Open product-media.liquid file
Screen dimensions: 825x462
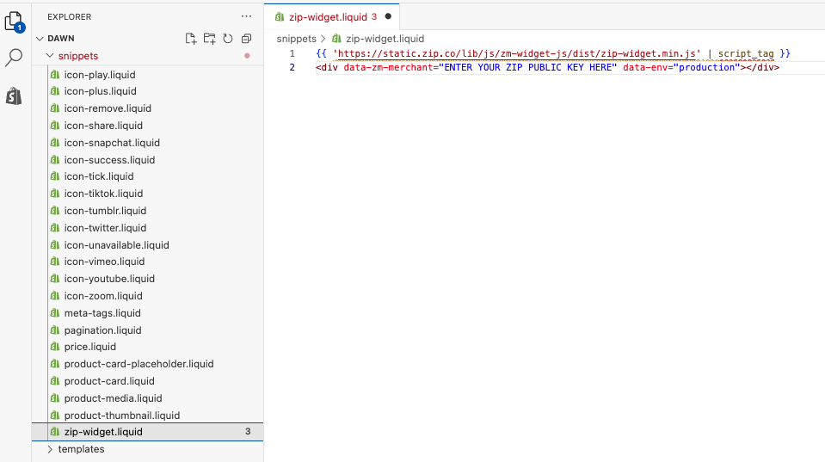147,398
